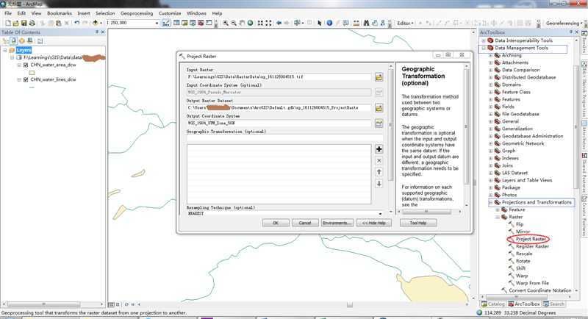Open the Editor dropdown menu
The height and width of the screenshot is (319, 588).
tap(405, 24)
